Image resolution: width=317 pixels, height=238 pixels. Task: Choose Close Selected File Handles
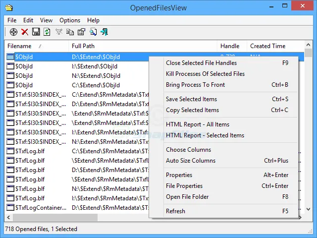(231, 63)
